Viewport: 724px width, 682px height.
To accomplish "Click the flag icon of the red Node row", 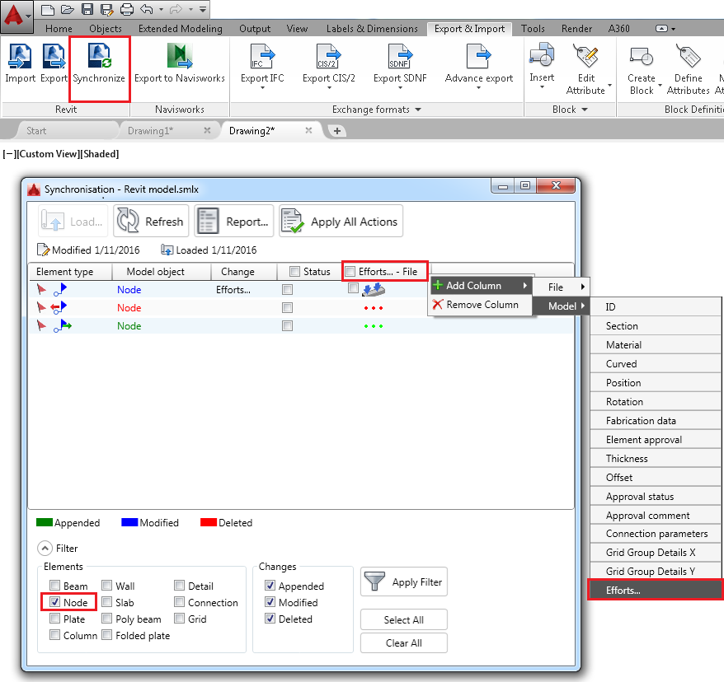I will click(41, 307).
